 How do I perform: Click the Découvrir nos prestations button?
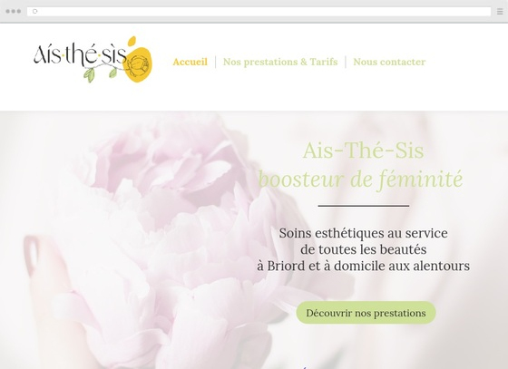pos(366,313)
